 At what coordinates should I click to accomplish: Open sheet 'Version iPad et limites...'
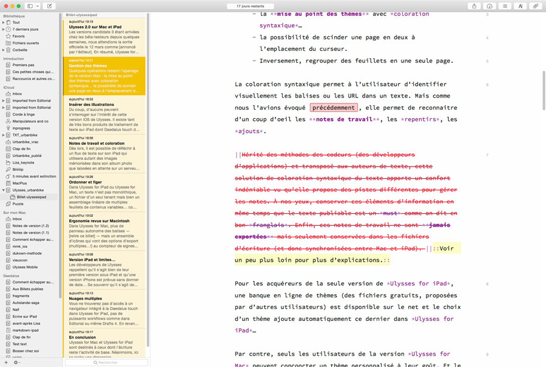click(104, 270)
